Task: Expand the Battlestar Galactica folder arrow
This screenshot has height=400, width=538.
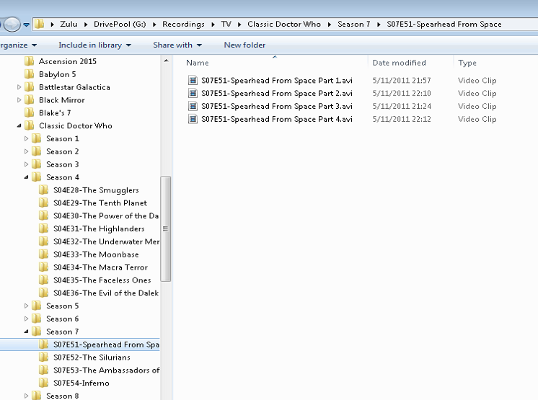Action: pyautogui.click(x=19, y=87)
